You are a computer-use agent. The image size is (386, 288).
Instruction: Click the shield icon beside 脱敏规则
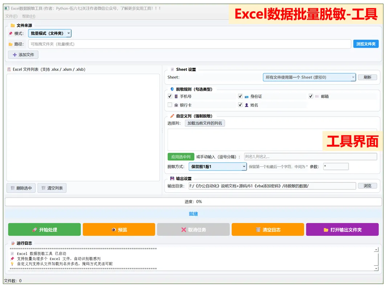(x=172, y=89)
